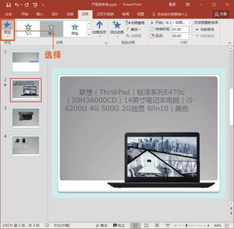Click the Redo/Repeat icon
Screen dimensions: 234x229
27,5
